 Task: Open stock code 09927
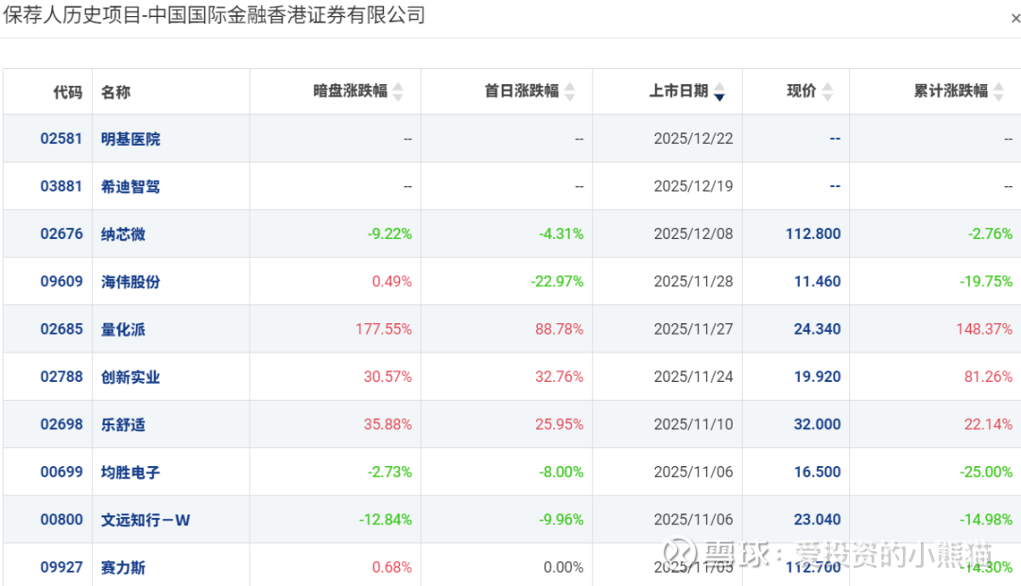[x=61, y=566]
